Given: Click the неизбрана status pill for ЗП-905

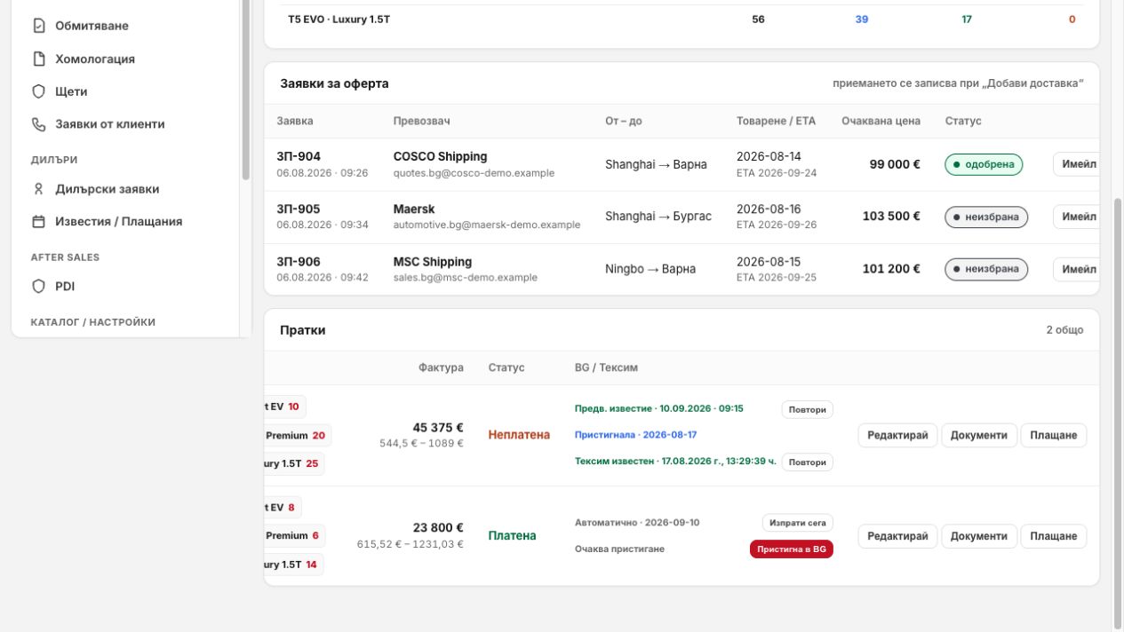Looking at the screenshot, I should 986,217.
